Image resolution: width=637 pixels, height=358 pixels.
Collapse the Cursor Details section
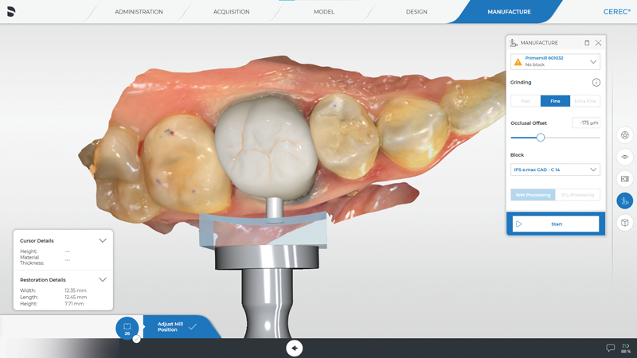point(103,240)
